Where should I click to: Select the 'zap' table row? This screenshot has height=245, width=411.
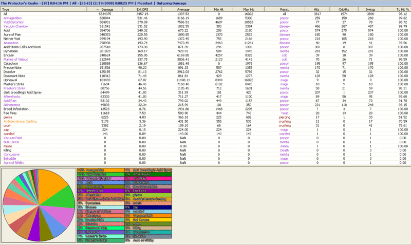(x=206, y=130)
